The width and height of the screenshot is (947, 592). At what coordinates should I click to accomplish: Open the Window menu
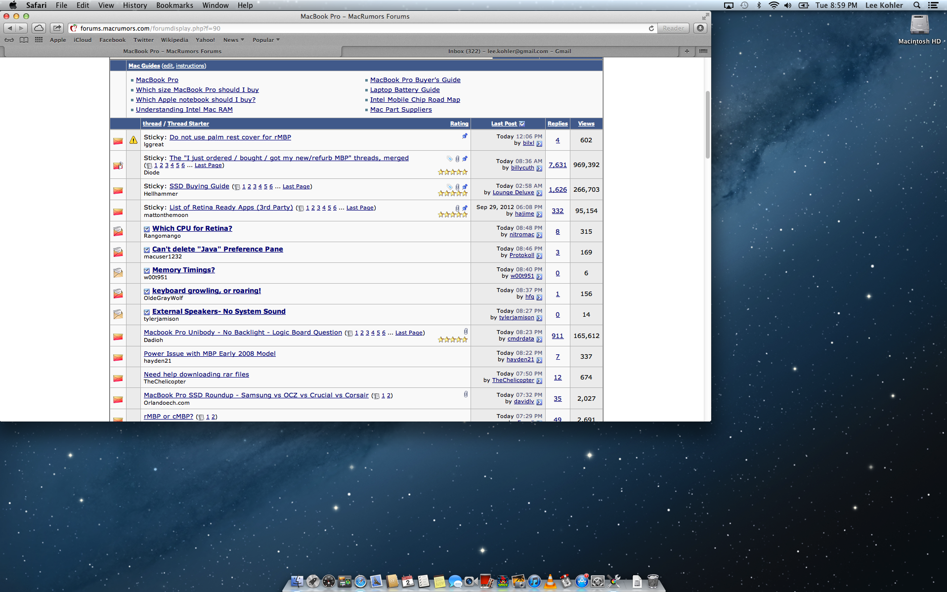click(x=215, y=5)
